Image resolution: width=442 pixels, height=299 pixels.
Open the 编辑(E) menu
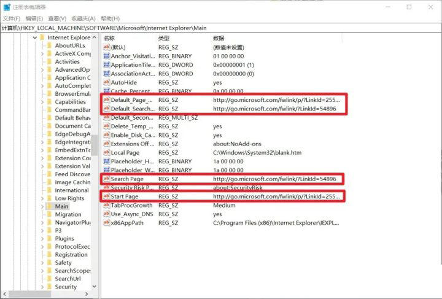pos(34,18)
